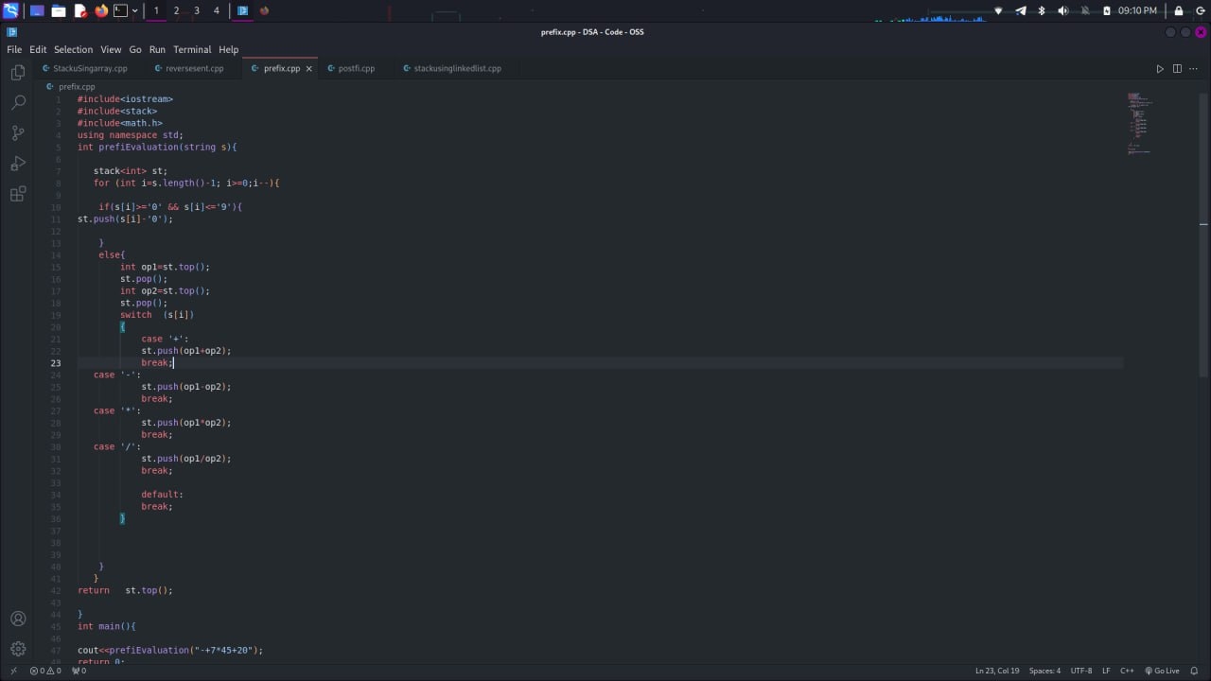The height and width of the screenshot is (681, 1211).
Task: Switch to the postfi.cpp tab
Action: [356, 68]
